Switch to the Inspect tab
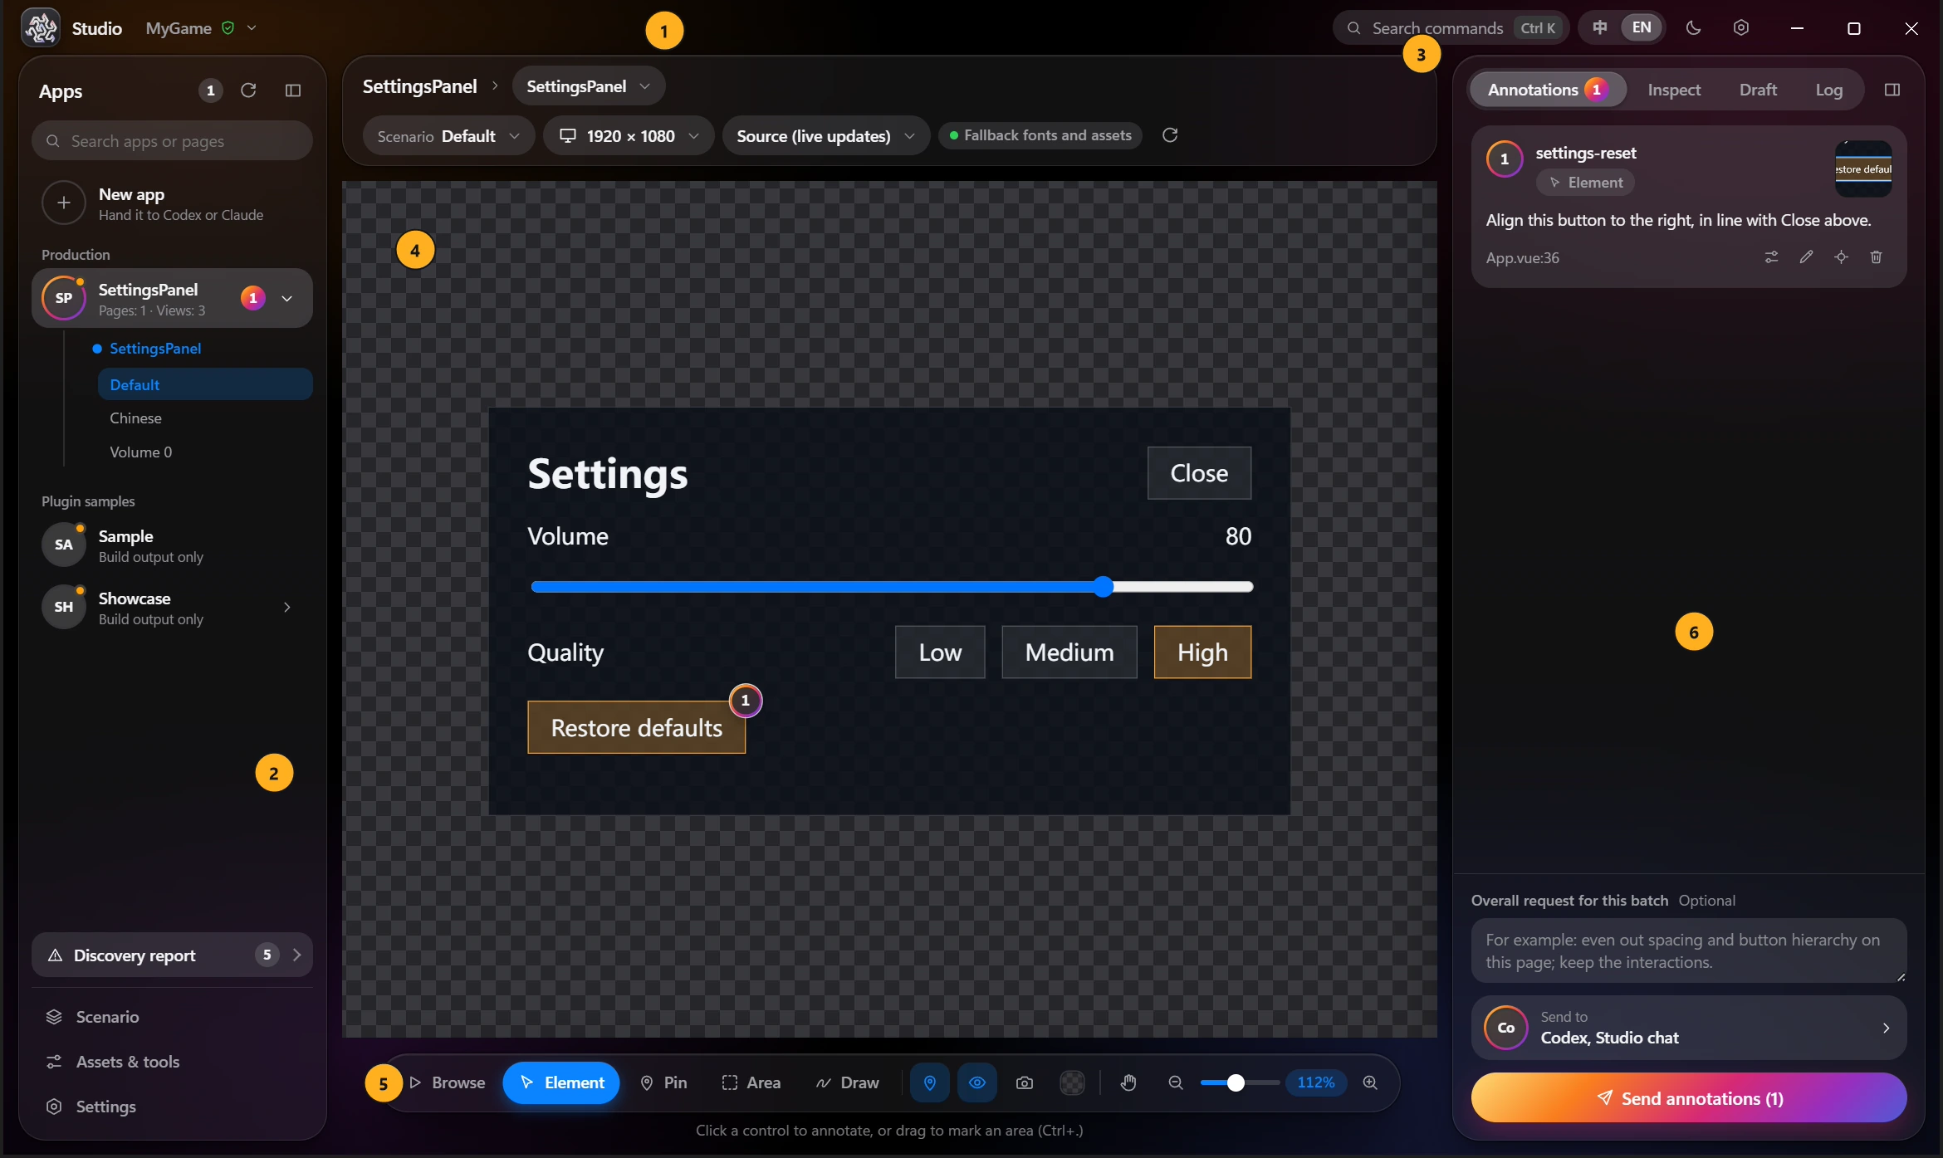Screen dimensions: 1943x1158 [1674, 90]
